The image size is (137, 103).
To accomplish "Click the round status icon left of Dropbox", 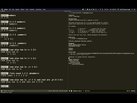I will point(83,9).
